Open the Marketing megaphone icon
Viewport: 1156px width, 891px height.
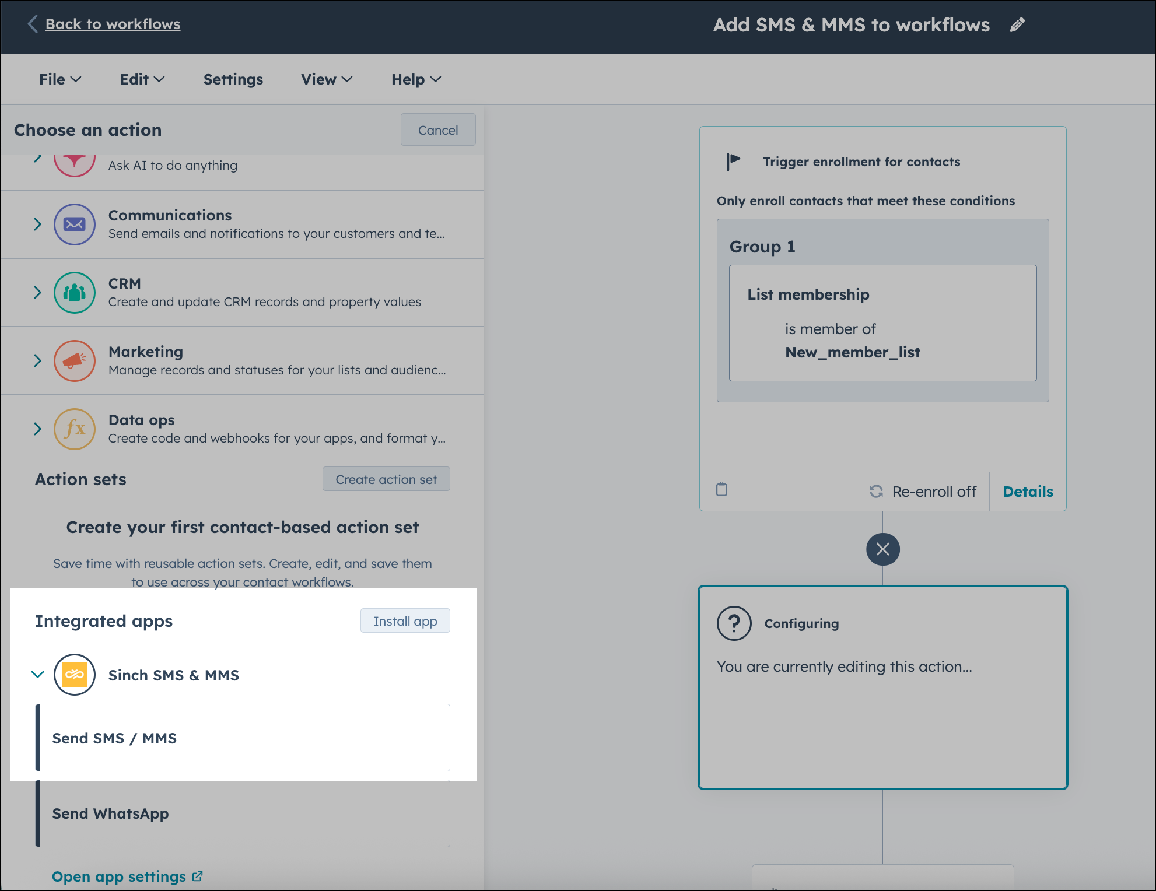(75, 360)
